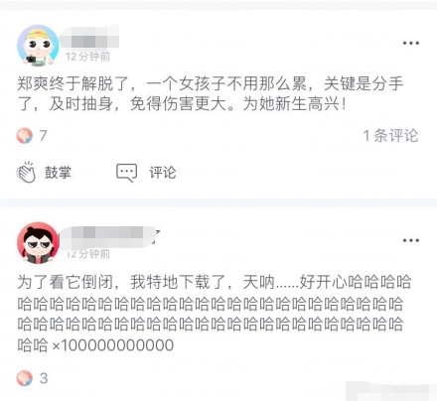This screenshot has width=437, height=401.
Task: Tap the 鼓掌 clapping hands icon
Action: [x=26, y=173]
